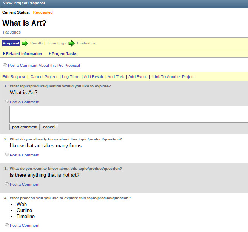The image size is (248, 232).
Task: Click Add Event link
Action: [x=138, y=77]
